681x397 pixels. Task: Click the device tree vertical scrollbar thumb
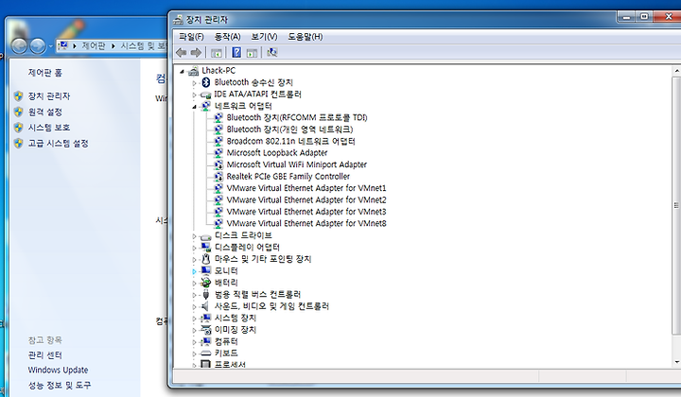(x=676, y=206)
